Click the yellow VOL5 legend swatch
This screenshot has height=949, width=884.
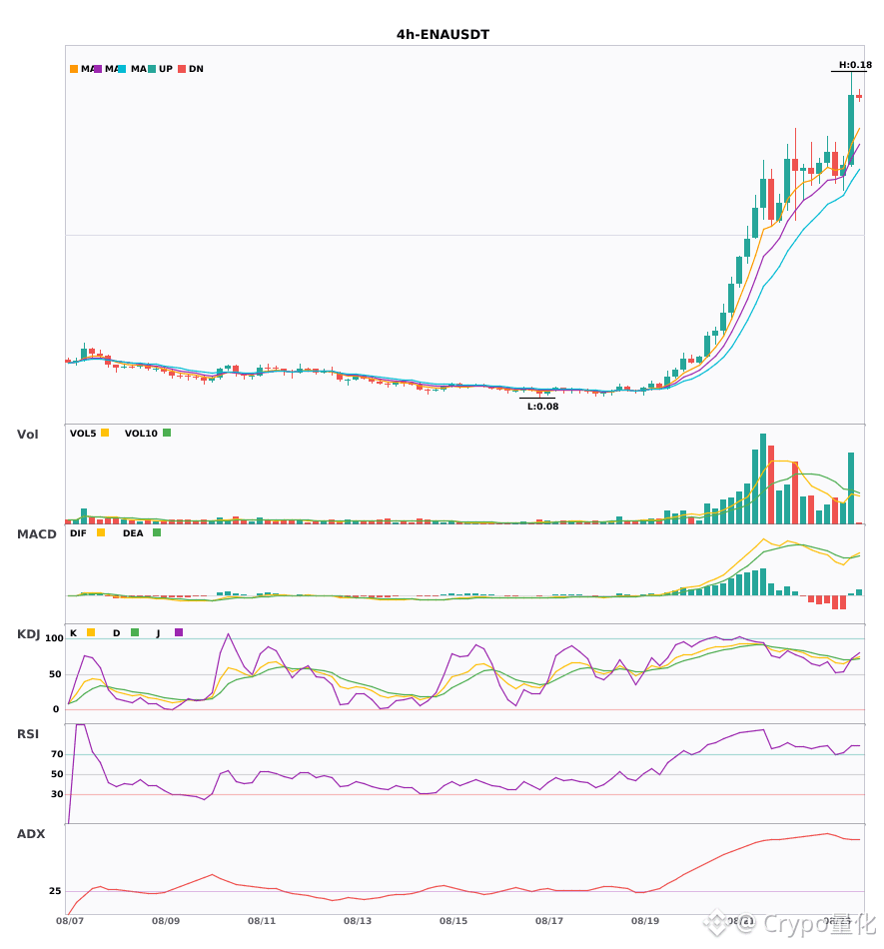click(105, 433)
